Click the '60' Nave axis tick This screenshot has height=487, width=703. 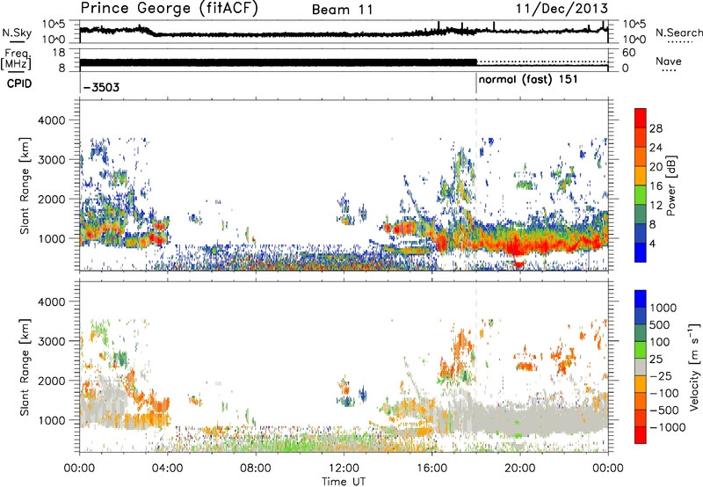[x=628, y=53]
